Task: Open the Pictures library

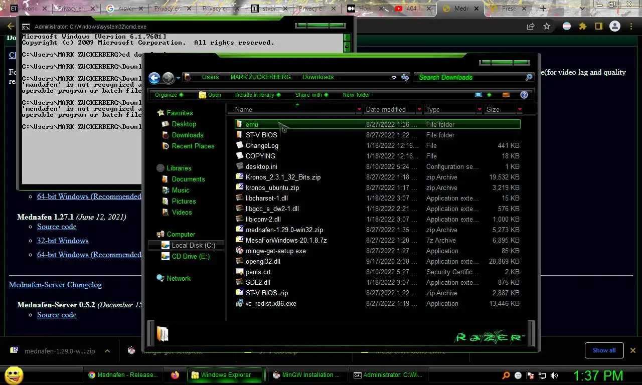Action: tap(184, 201)
